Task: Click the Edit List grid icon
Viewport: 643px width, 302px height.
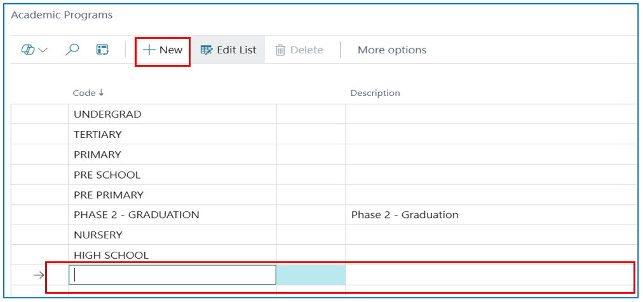Action: pyautogui.click(x=206, y=50)
